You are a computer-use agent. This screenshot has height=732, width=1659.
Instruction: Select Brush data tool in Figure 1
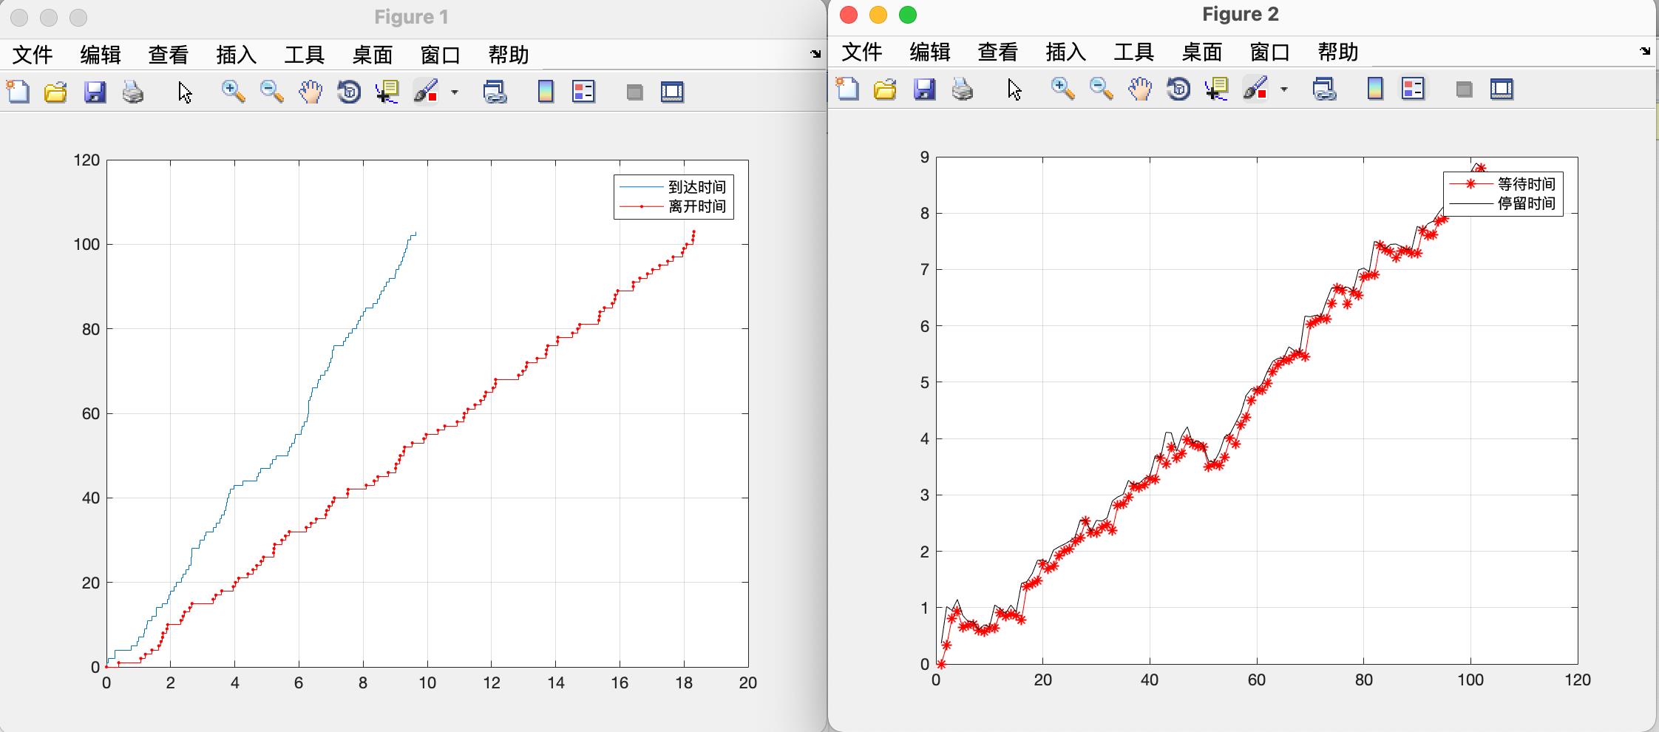426,92
